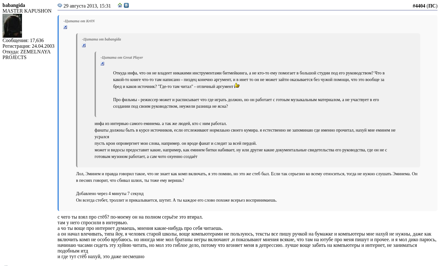
Task: Click the MASTER KAPUSHON user title
Action: (x=27, y=11)
